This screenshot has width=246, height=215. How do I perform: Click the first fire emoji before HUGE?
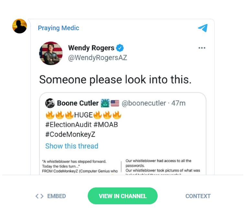click(x=50, y=115)
